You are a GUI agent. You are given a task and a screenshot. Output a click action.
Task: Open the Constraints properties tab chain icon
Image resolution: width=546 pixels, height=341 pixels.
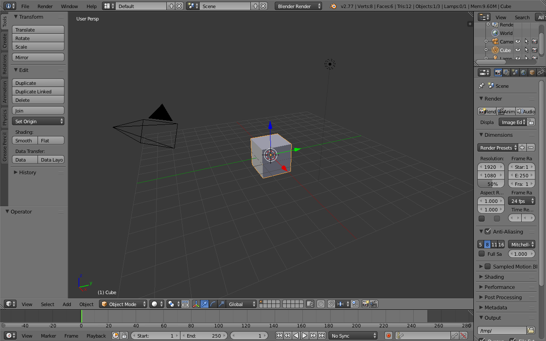[x=540, y=72]
